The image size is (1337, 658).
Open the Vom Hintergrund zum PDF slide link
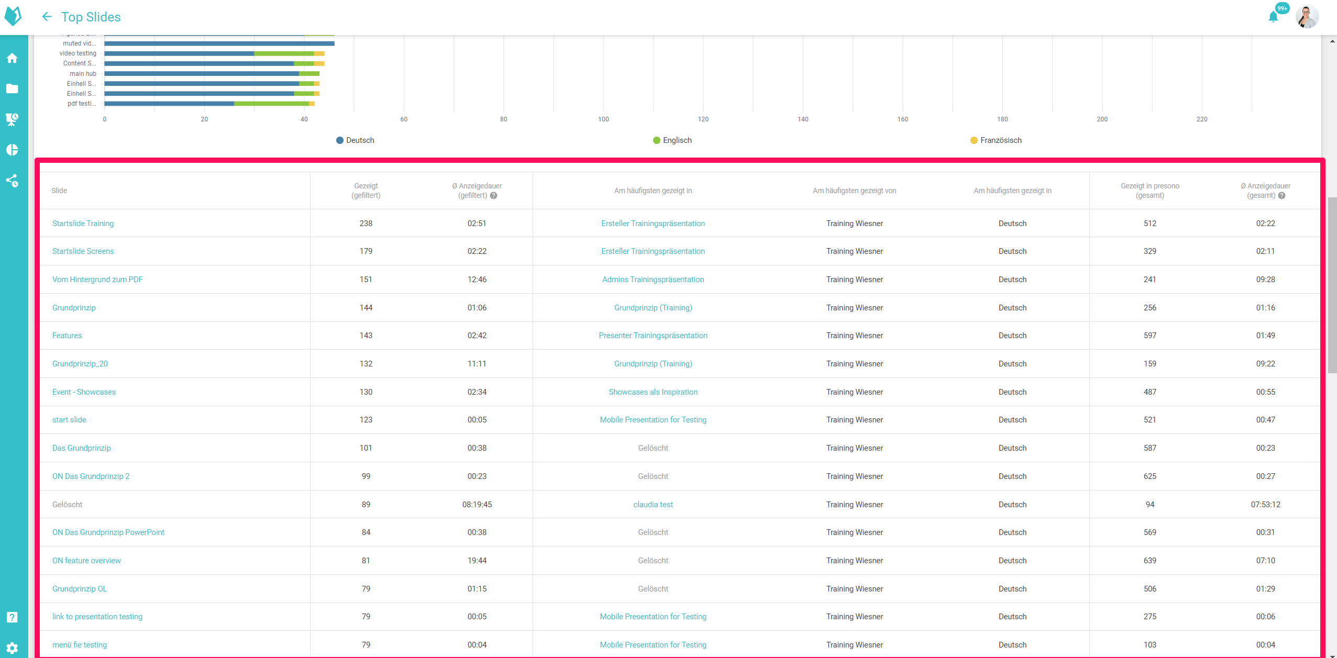(x=97, y=280)
